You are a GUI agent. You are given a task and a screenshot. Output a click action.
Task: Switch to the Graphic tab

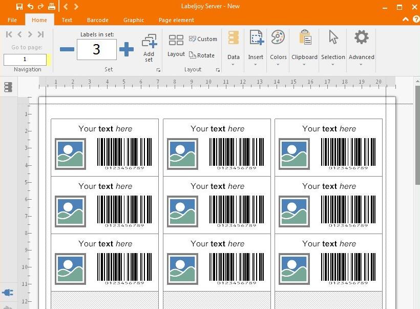[133, 20]
